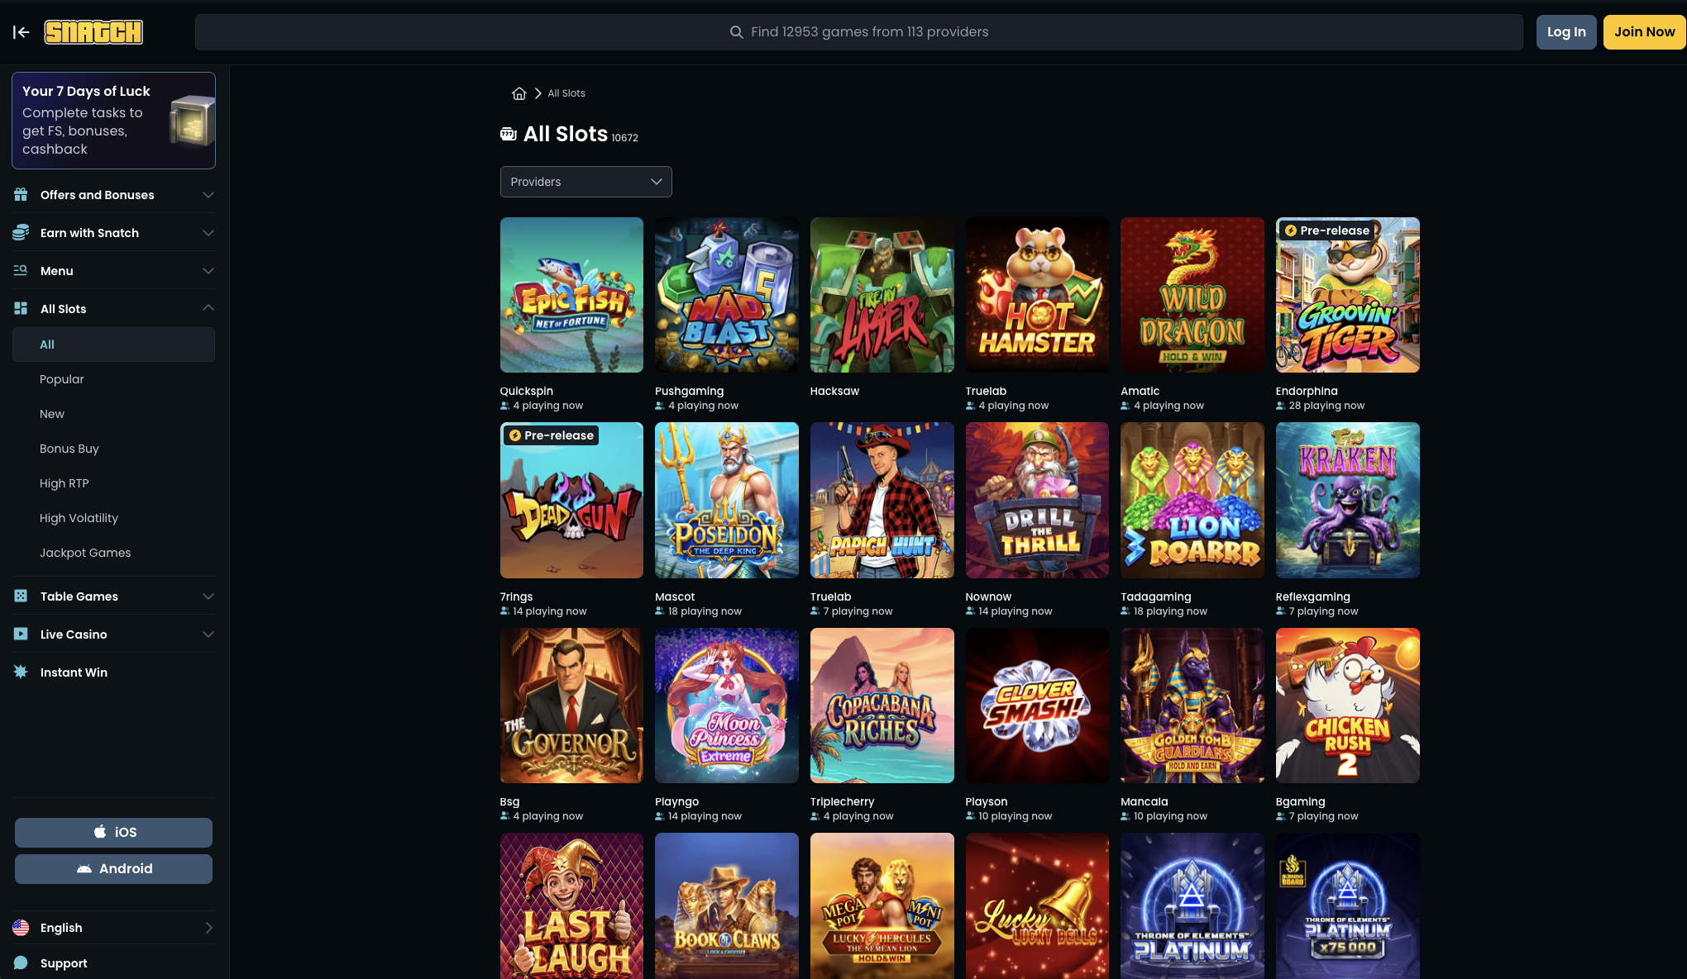Open the Clover Smash game thumbnail
The height and width of the screenshot is (979, 1687).
point(1037,706)
